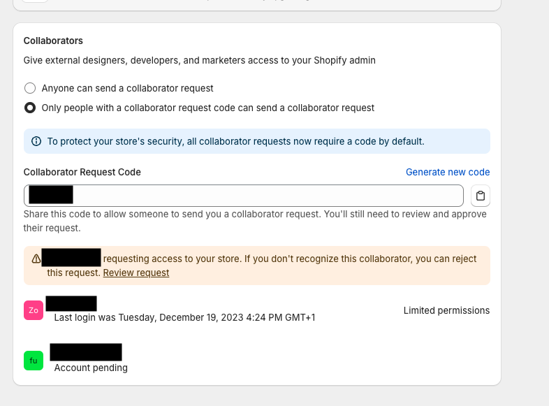
Task: Click the redacted requester name in orange banner
Action: coord(71,257)
